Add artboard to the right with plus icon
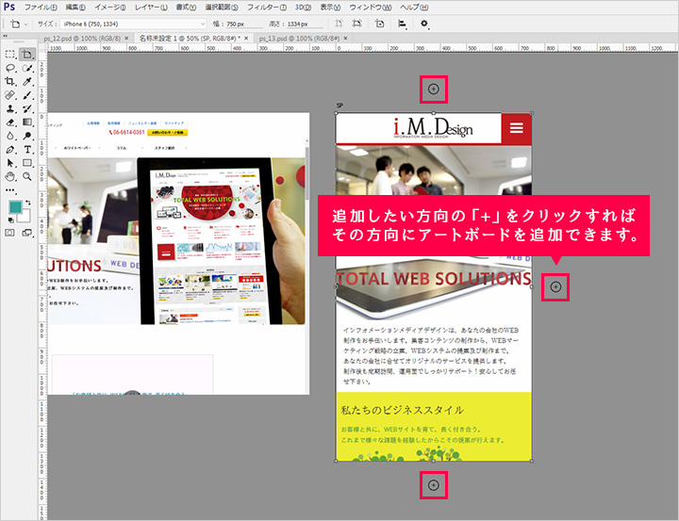This screenshot has width=679, height=521. coord(555,287)
